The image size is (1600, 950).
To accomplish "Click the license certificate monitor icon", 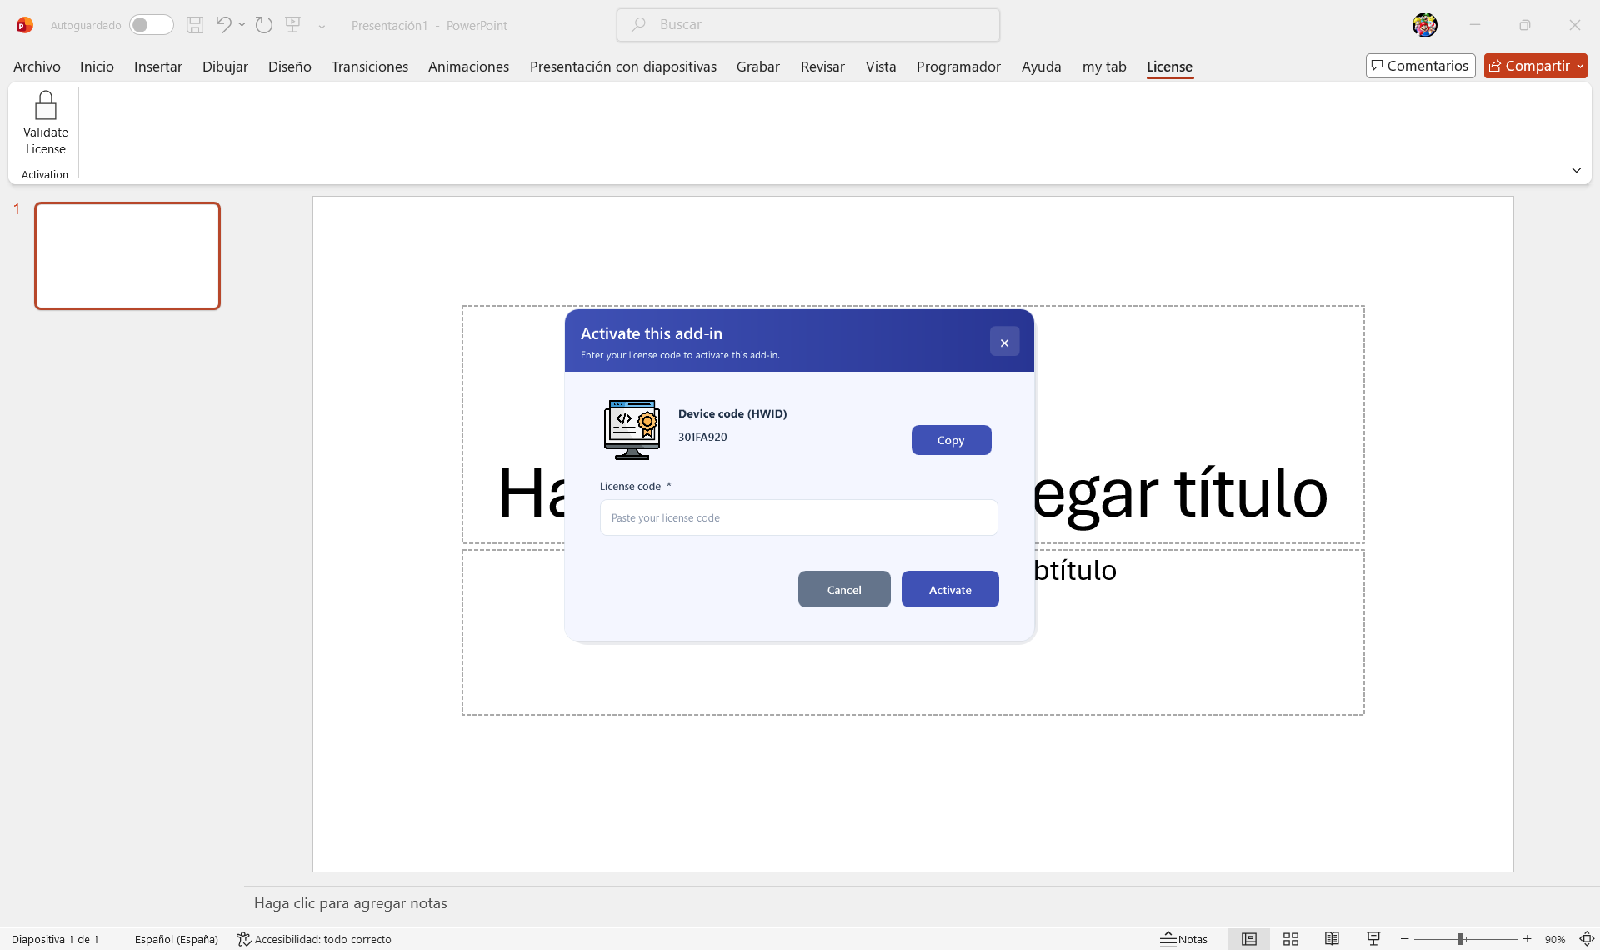I will [x=632, y=429].
